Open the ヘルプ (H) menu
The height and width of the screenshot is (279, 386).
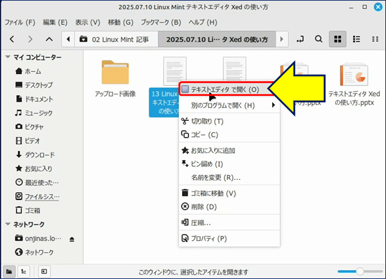coord(203,22)
